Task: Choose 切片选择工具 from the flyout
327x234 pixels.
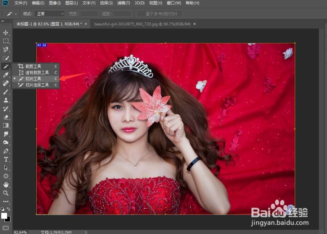Action: click(35, 85)
